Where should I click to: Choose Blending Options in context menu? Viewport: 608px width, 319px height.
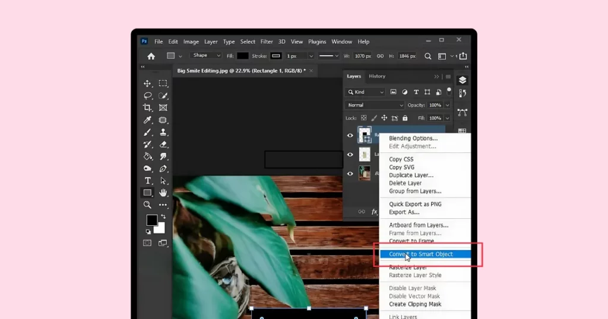413,138
